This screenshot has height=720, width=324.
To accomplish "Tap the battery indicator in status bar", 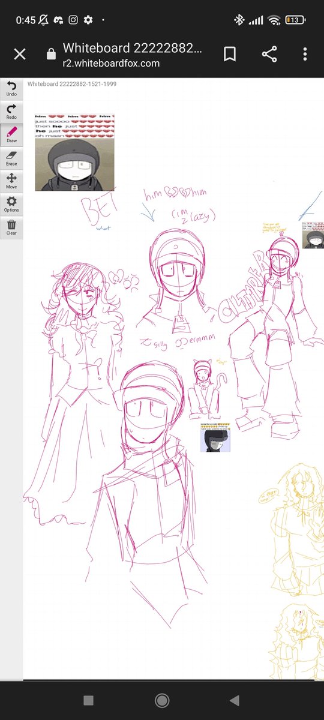I will [x=296, y=20].
